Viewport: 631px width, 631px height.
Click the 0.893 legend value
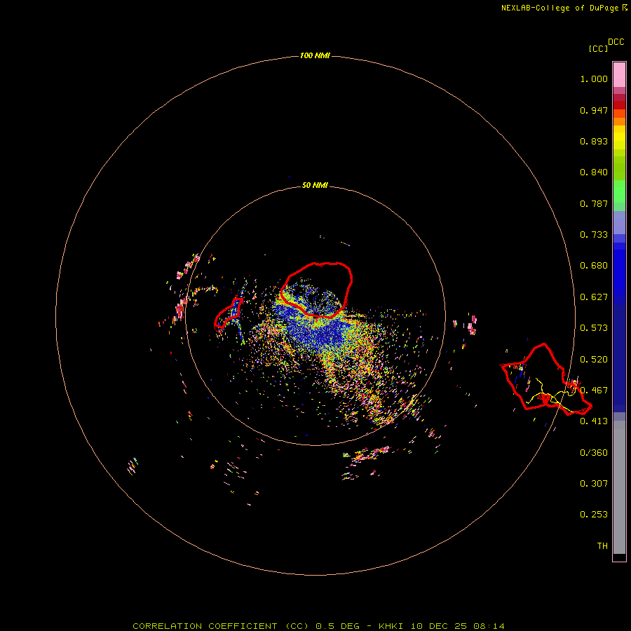(594, 141)
